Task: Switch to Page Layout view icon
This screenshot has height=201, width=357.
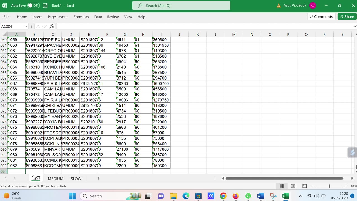Action: pyautogui.click(x=293, y=186)
